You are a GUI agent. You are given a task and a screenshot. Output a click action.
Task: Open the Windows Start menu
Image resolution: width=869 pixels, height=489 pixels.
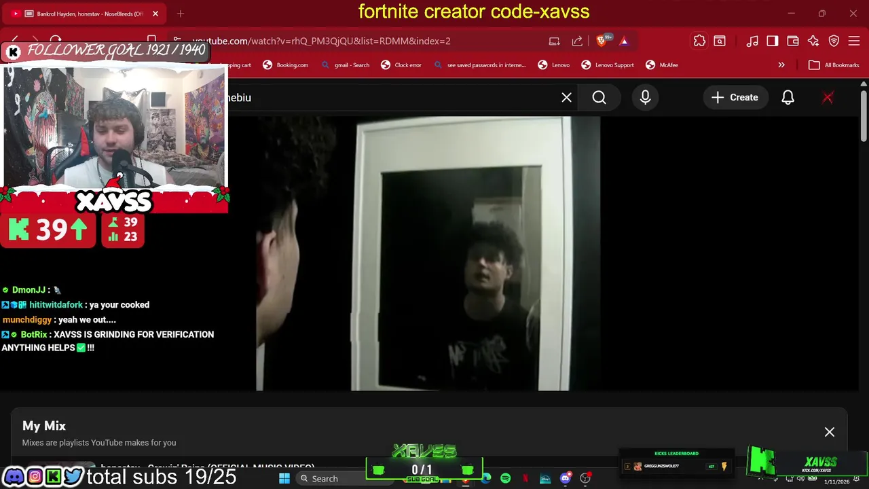coord(284,478)
